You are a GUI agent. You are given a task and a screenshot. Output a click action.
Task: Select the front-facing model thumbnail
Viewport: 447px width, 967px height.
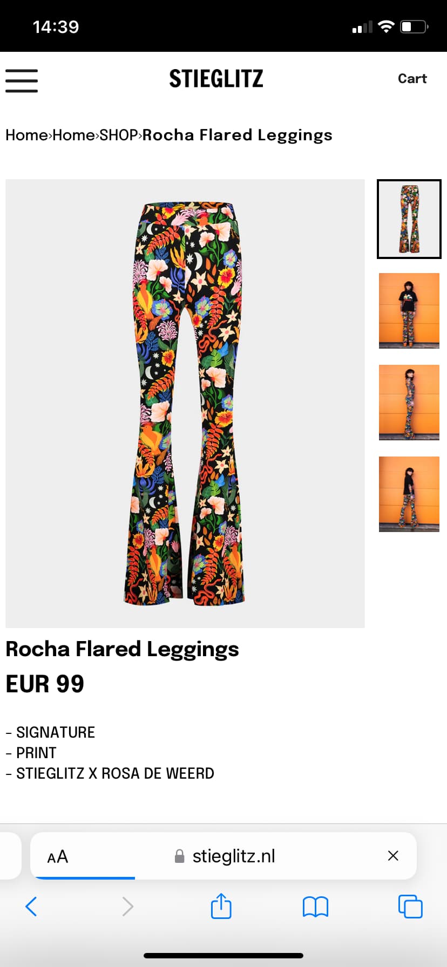409,311
